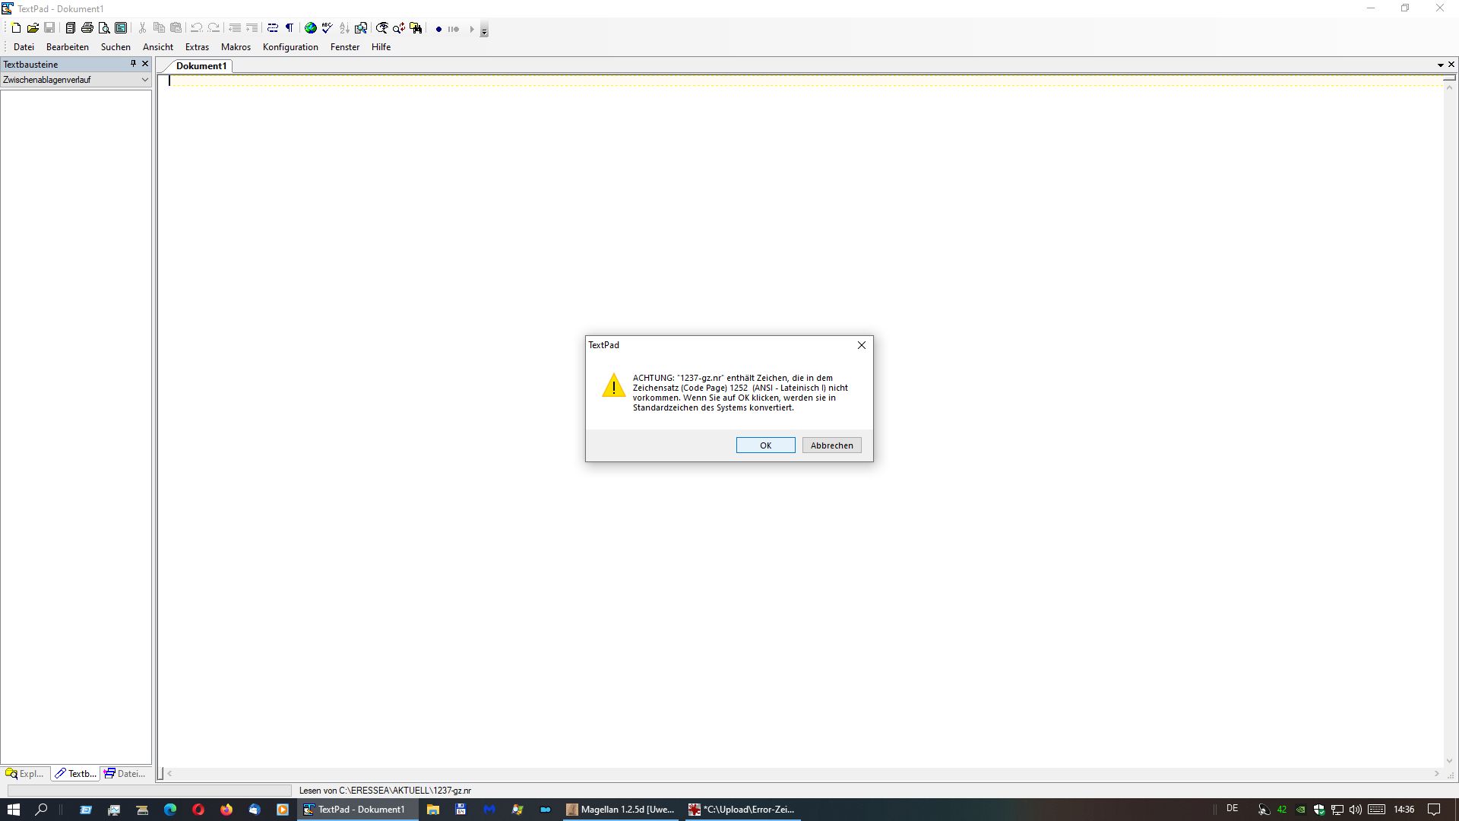Open toolbar options overflow arrow
Screen dimensions: 1459x821
pos(484,31)
